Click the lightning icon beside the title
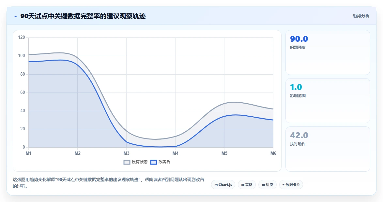The height and width of the screenshot is (202, 383). (15, 16)
